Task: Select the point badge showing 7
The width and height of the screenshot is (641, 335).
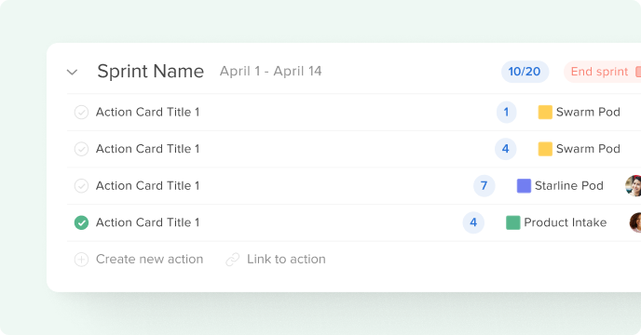Action: click(484, 186)
